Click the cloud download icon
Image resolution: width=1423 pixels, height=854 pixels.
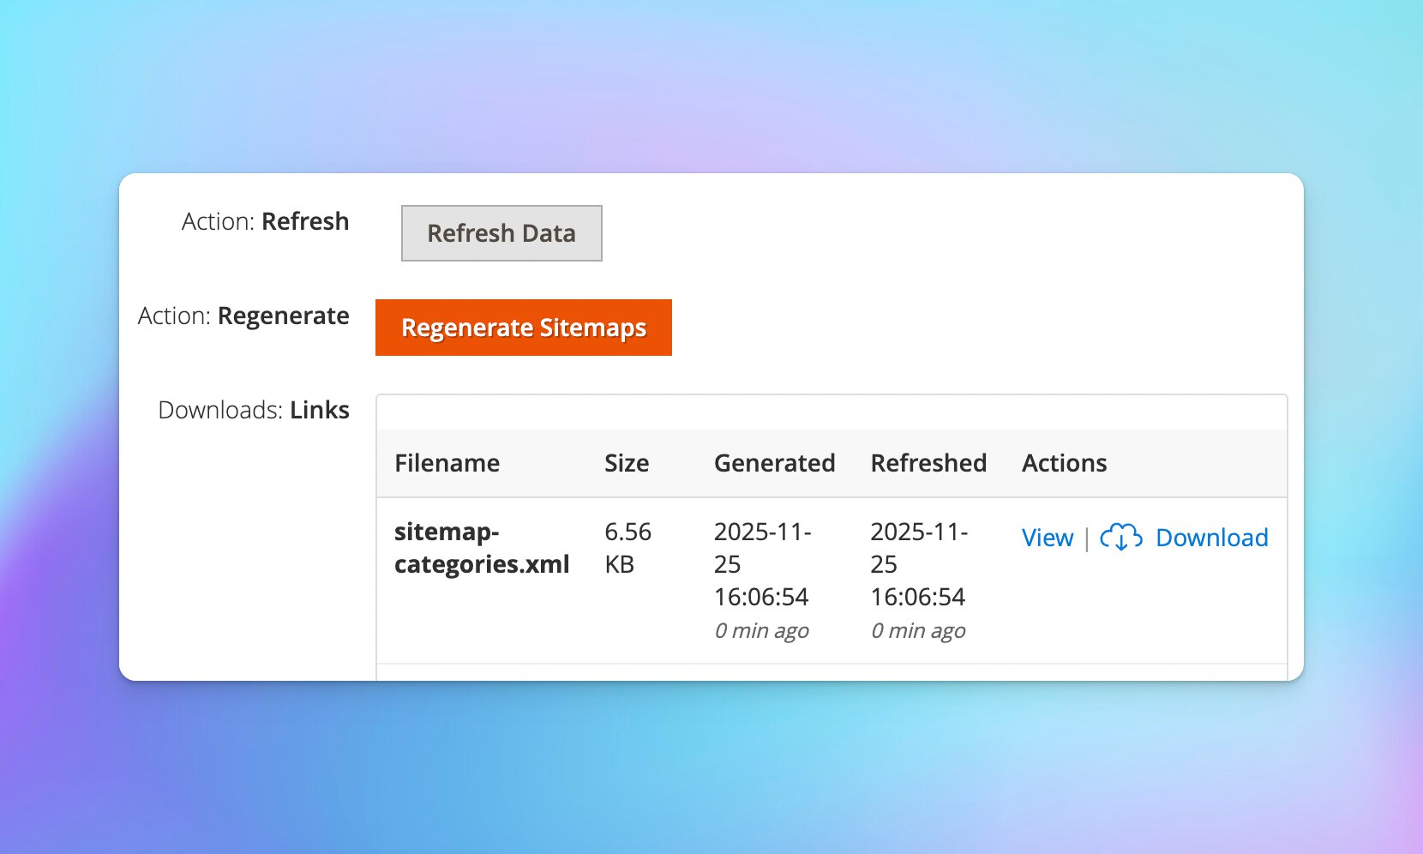tap(1120, 538)
